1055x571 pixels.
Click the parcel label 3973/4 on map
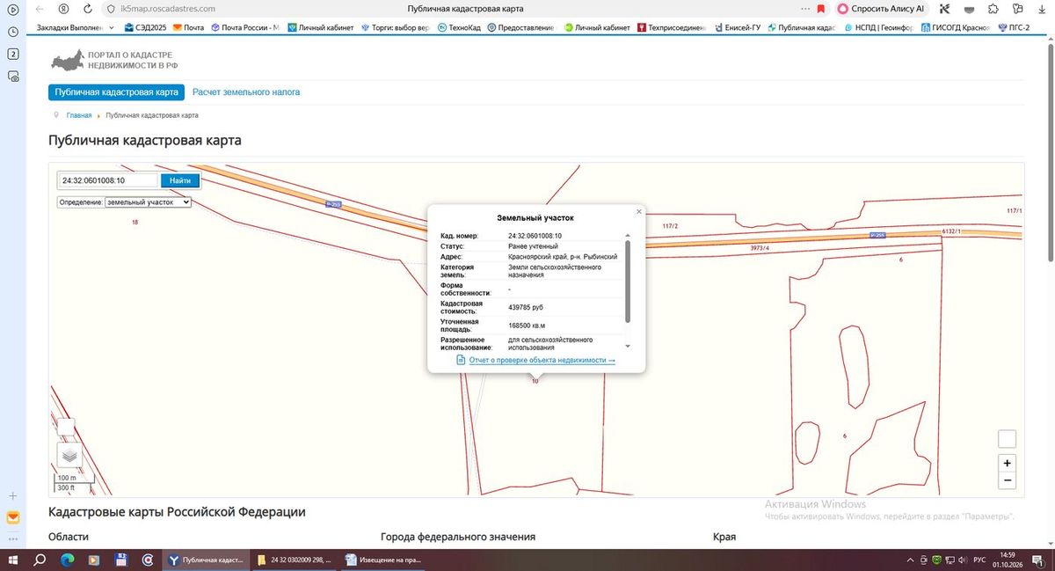[x=760, y=248]
